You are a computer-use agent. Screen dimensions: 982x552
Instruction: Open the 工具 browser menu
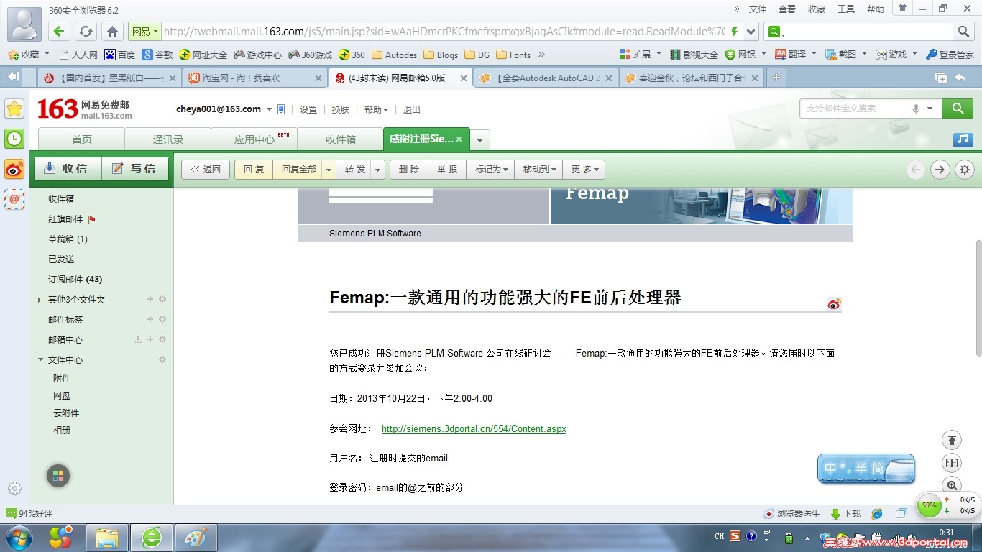click(846, 9)
